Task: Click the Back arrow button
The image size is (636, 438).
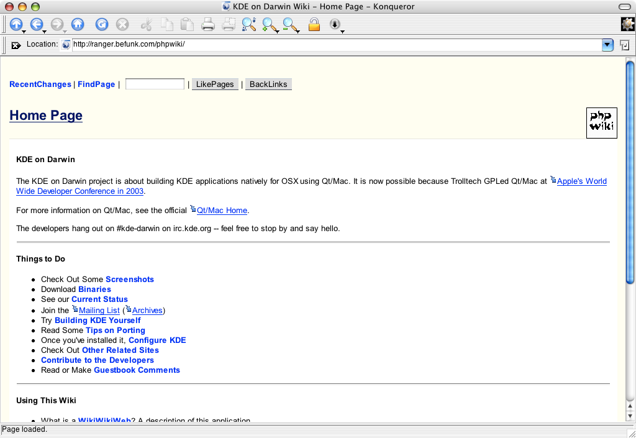Action: pyautogui.click(x=36, y=24)
